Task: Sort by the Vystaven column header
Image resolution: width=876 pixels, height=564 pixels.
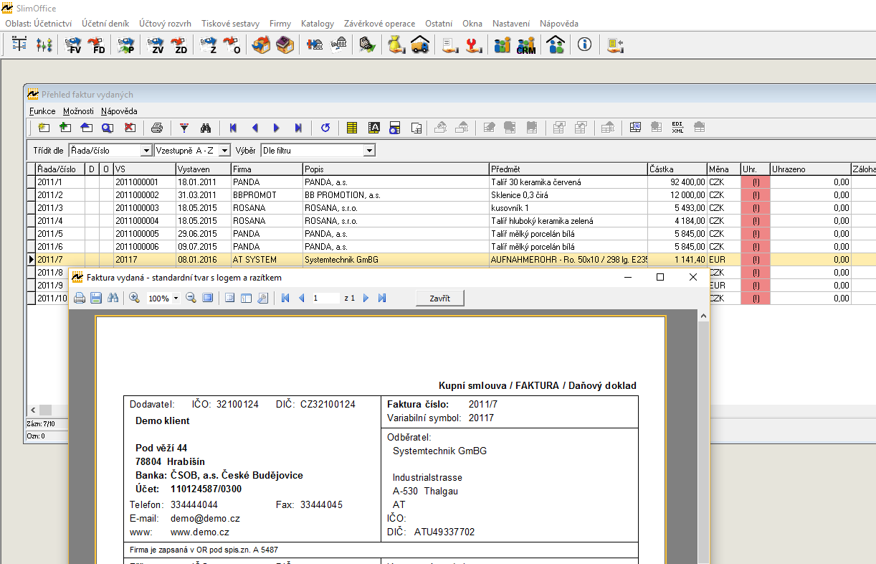Action: point(203,169)
